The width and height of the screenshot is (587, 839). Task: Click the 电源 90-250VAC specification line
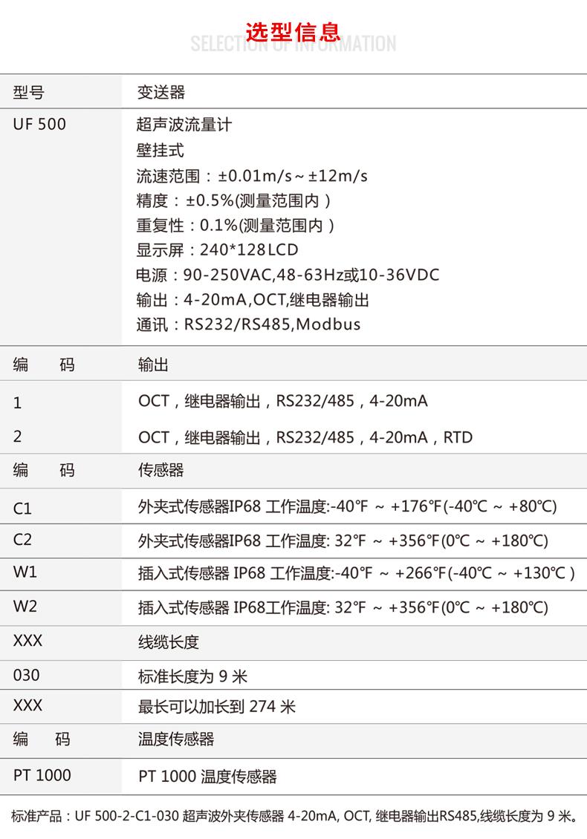point(288,275)
